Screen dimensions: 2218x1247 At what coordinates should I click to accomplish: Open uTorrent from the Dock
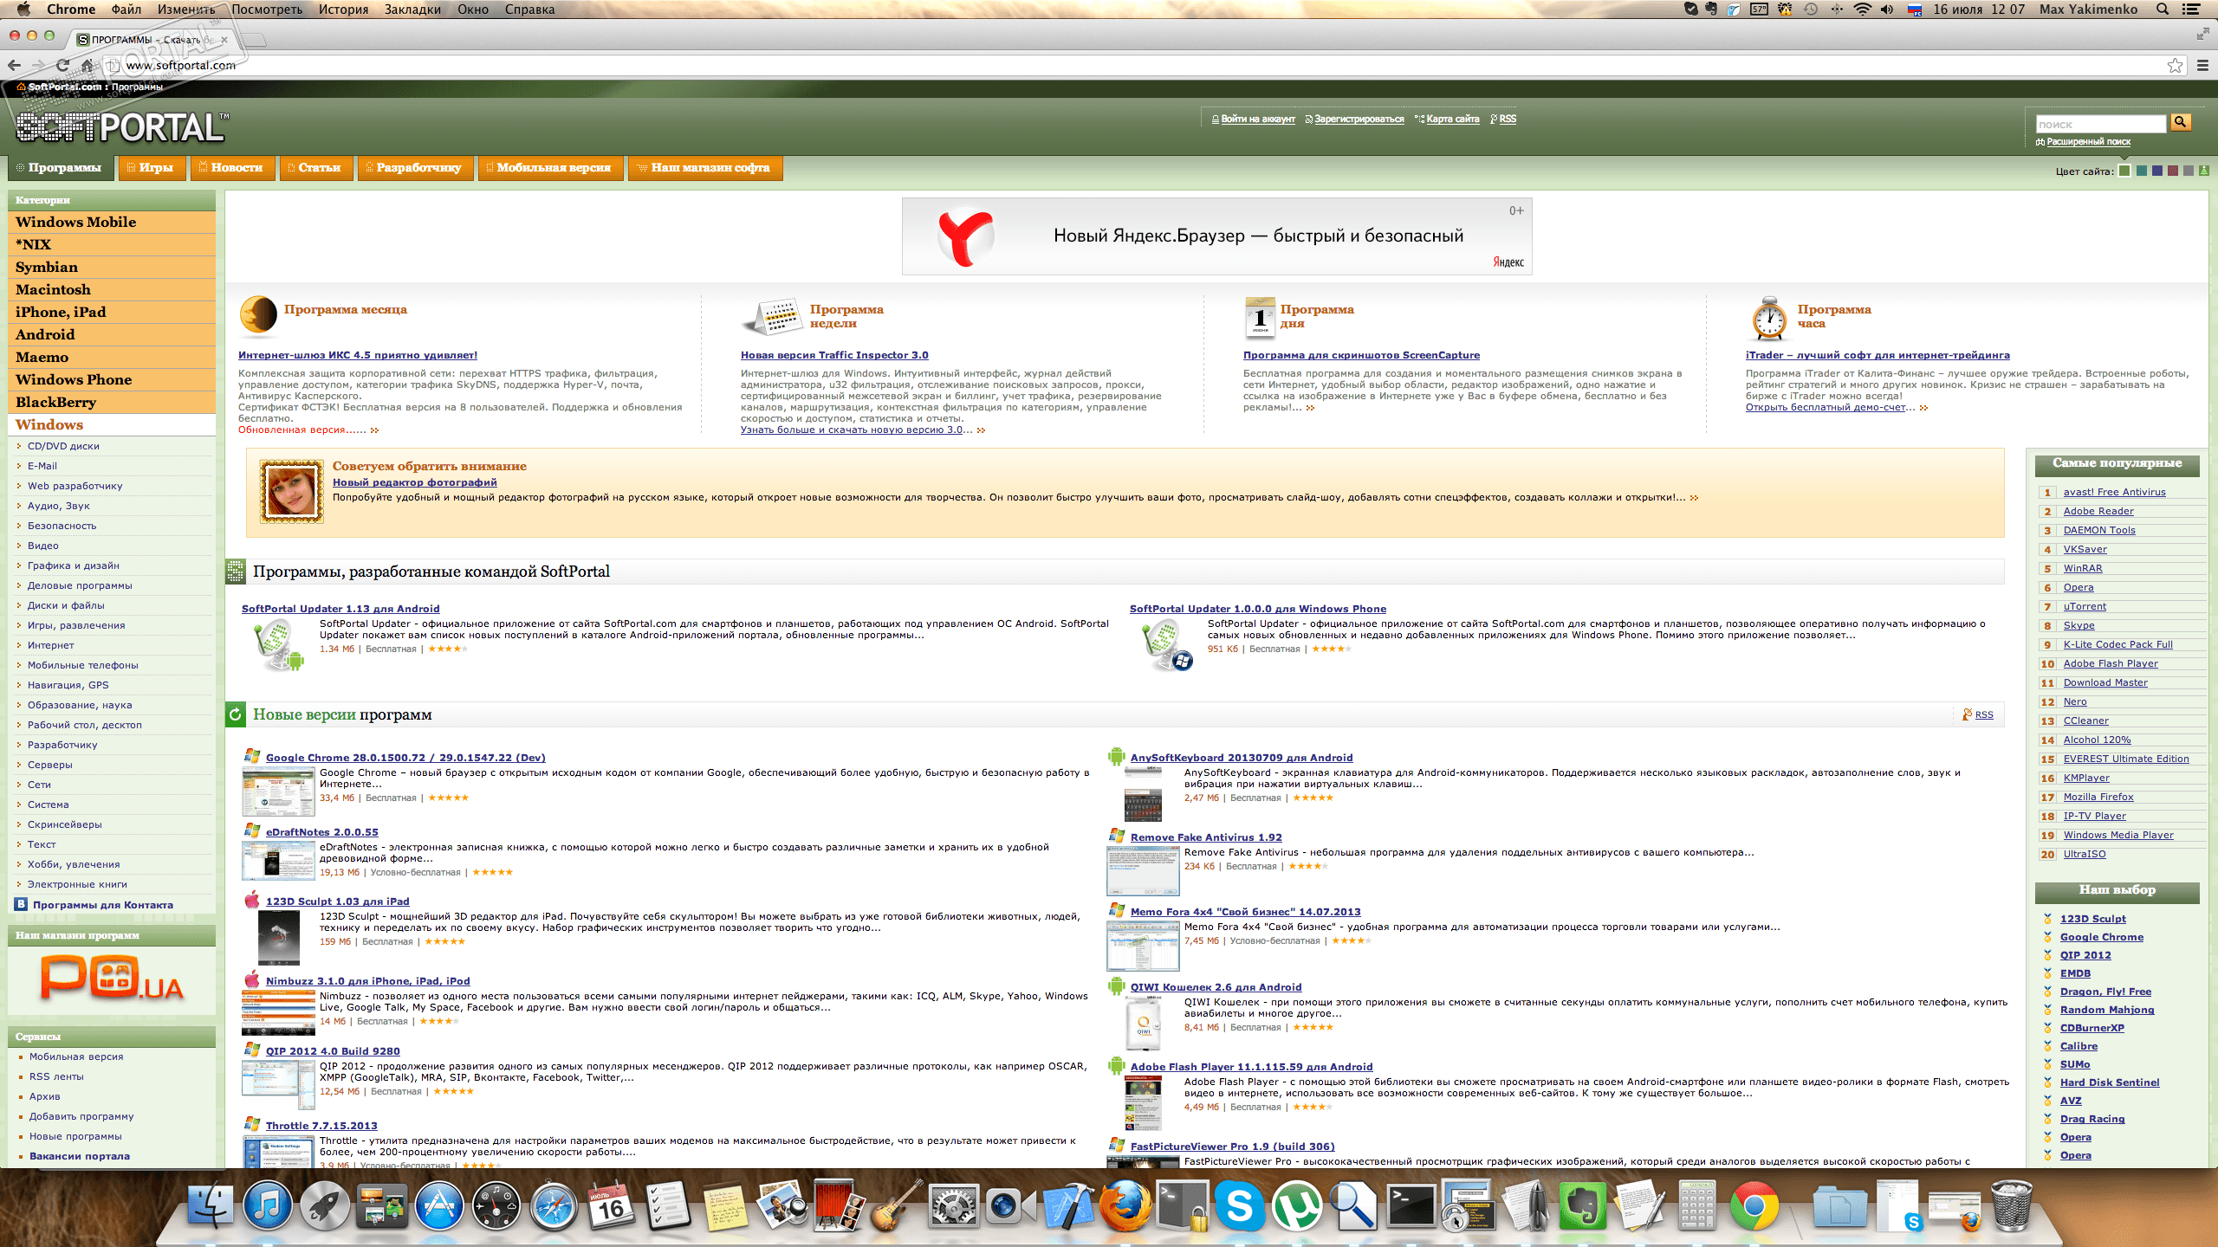[x=1296, y=1205]
